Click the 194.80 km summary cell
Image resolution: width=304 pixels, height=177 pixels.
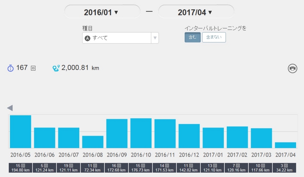[21, 168]
